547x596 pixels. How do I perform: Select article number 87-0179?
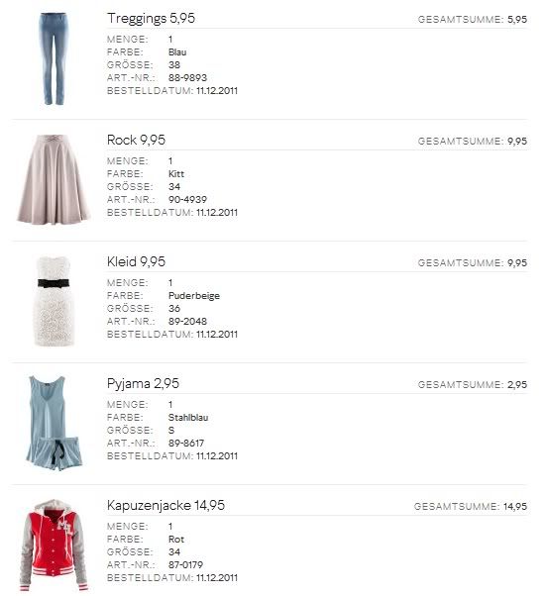point(185,564)
